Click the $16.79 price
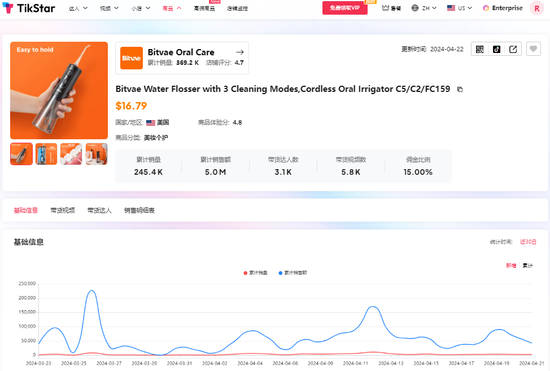The image size is (550, 371). 131,106
